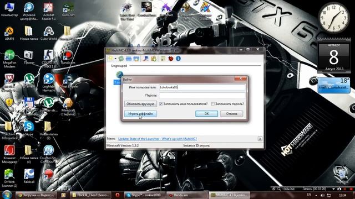Open the MegaFon Modem desktop shortcut
Image resolution: width=355 pixels, height=199 pixels.
[9, 59]
